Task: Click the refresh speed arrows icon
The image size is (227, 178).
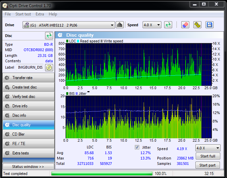Action: tap(168, 25)
